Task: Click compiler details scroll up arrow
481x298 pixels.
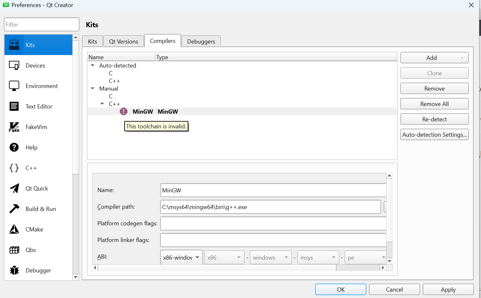Action: coord(389,176)
